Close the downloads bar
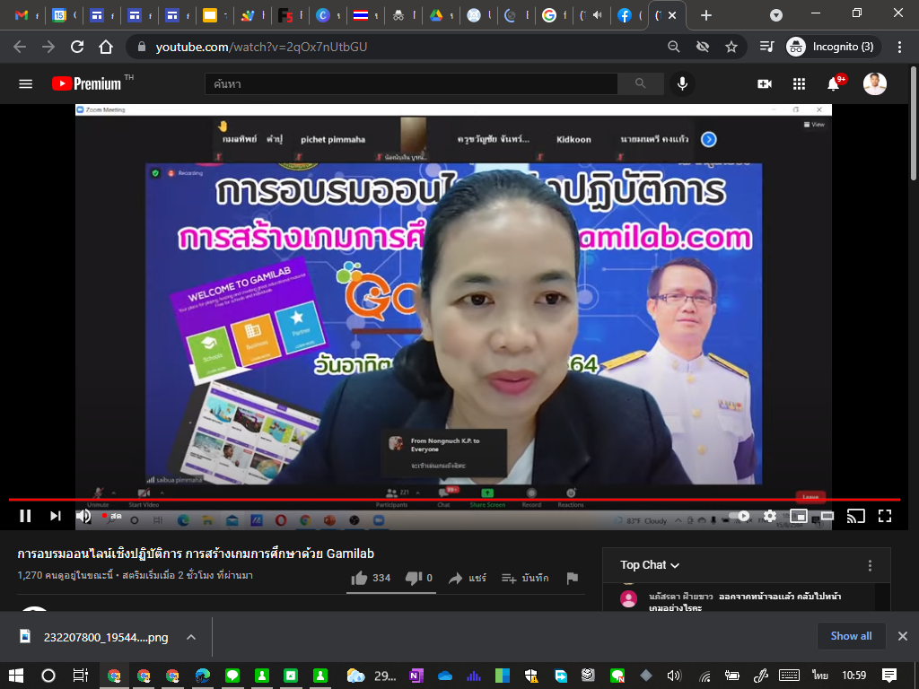 (903, 636)
